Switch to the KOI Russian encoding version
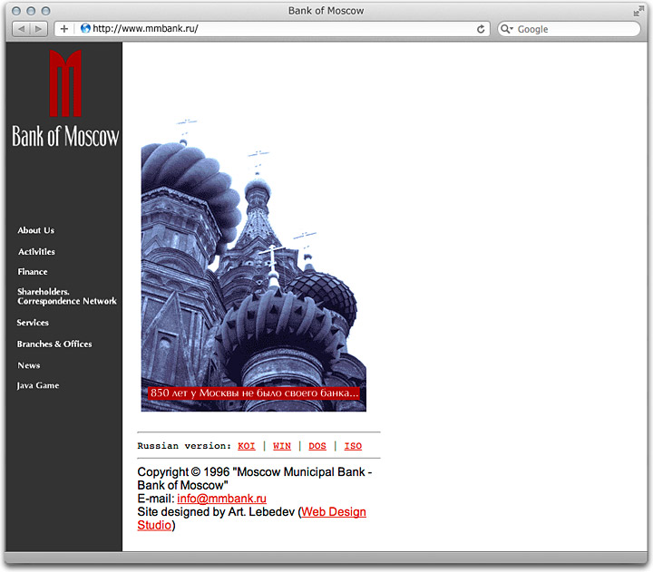 click(247, 446)
